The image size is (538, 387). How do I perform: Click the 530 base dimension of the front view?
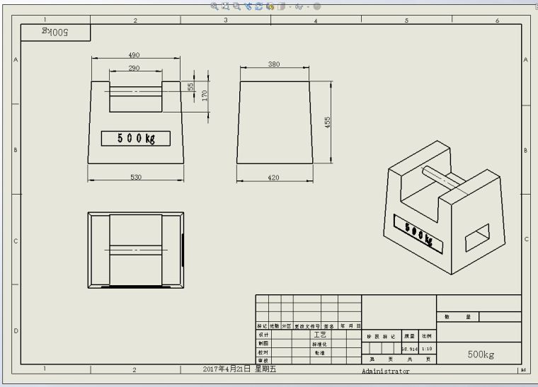pos(135,176)
